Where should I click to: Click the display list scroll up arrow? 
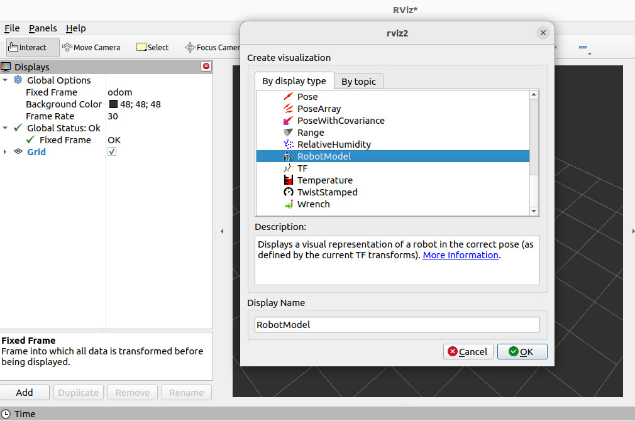tap(534, 95)
